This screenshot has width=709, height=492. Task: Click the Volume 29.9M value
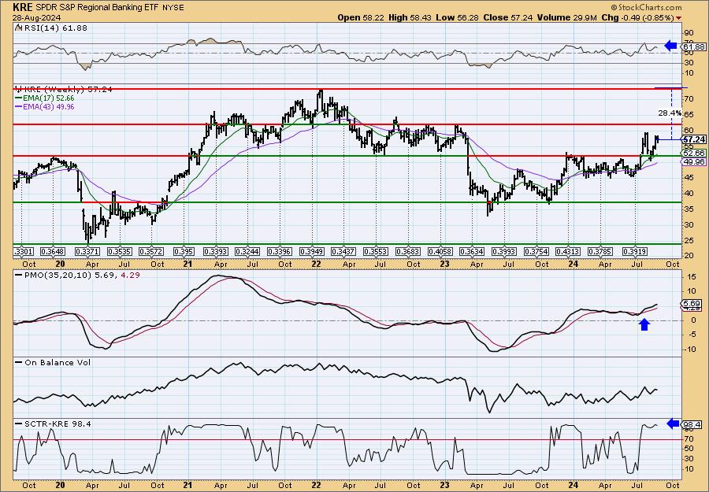pos(567,17)
